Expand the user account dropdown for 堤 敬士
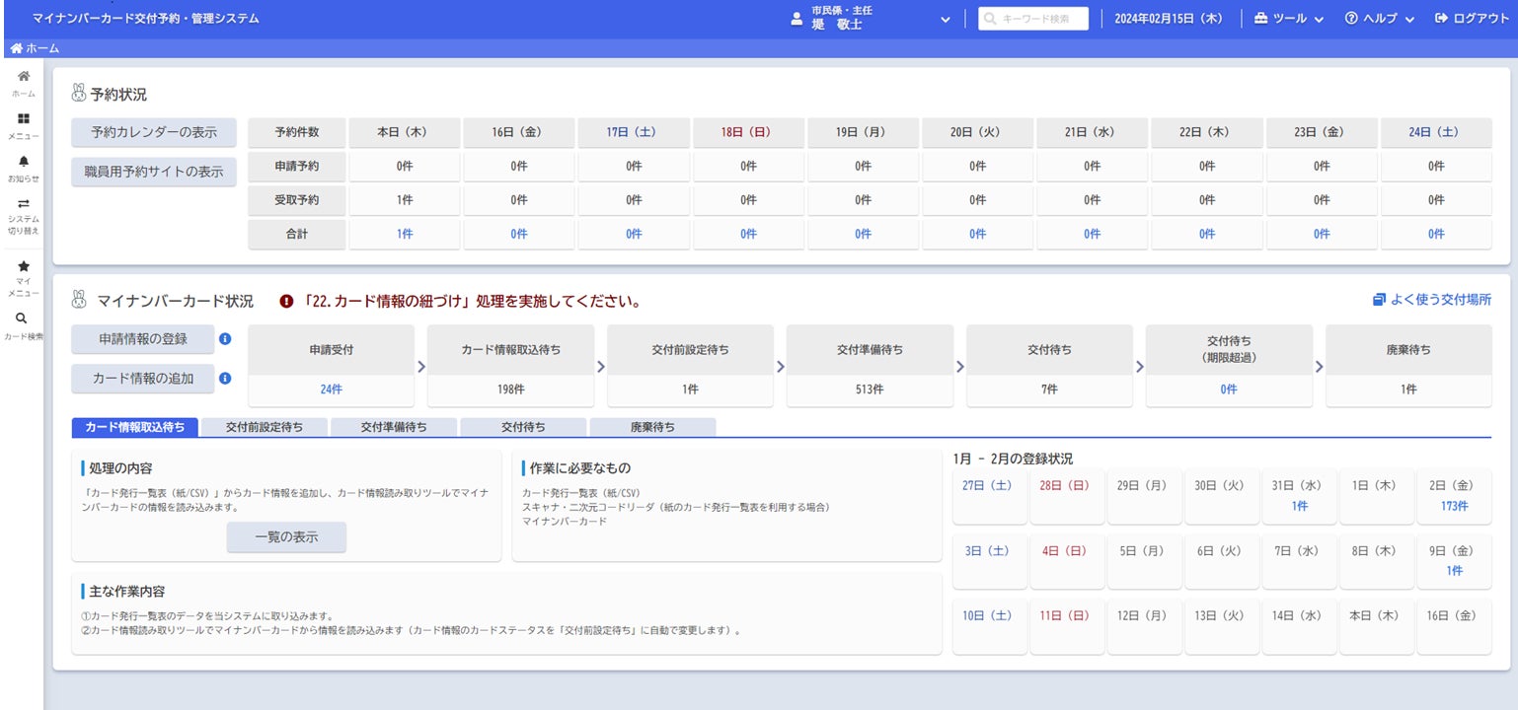The height and width of the screenshot is (710, 1518). coord(944,19)
